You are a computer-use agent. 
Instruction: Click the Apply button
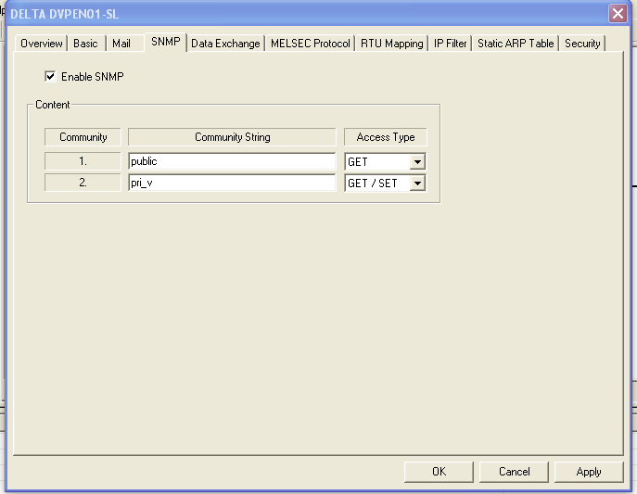click(x=589, y=472)
